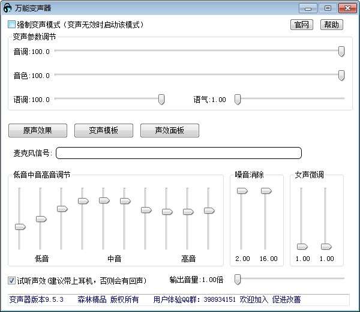360x312 pixels.
Task: Click the 语气 tone slider thumb
Action: [x=238, y=100]
